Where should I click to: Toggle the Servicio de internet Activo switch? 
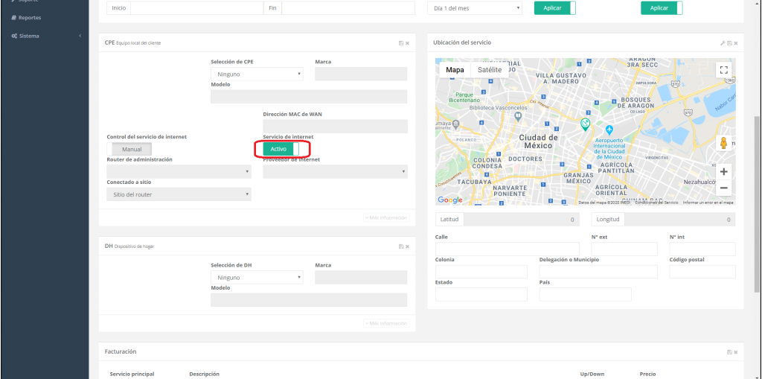(x=281, y=149)
